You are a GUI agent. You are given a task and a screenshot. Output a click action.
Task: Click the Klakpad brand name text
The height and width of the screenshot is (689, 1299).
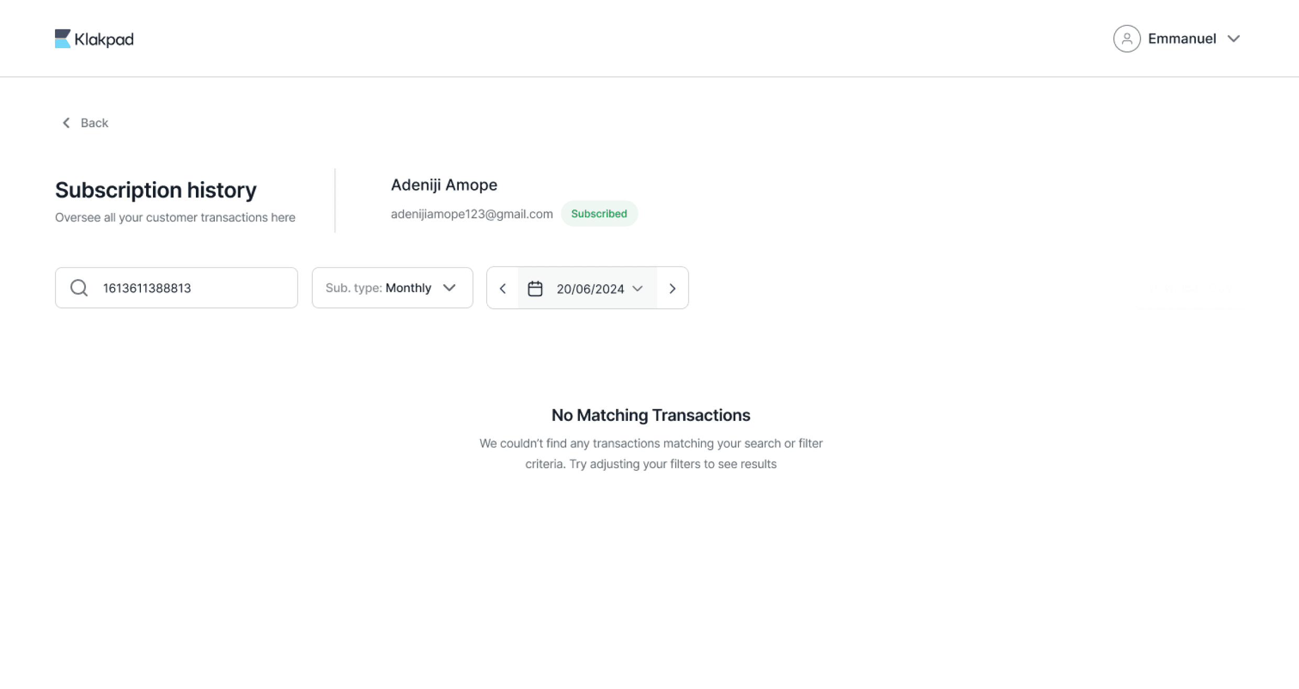[x=104, y=39]
